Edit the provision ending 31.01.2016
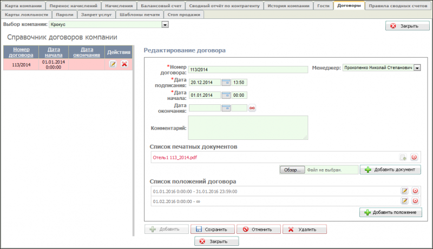The height and width of the screenshot is (249, 433). [404, 191]
